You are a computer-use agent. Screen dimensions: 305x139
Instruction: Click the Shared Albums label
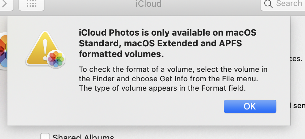83,137
